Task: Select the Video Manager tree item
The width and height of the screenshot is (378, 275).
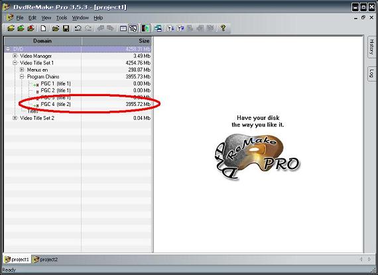Action: pyautogui.click(x=36, y=56)
